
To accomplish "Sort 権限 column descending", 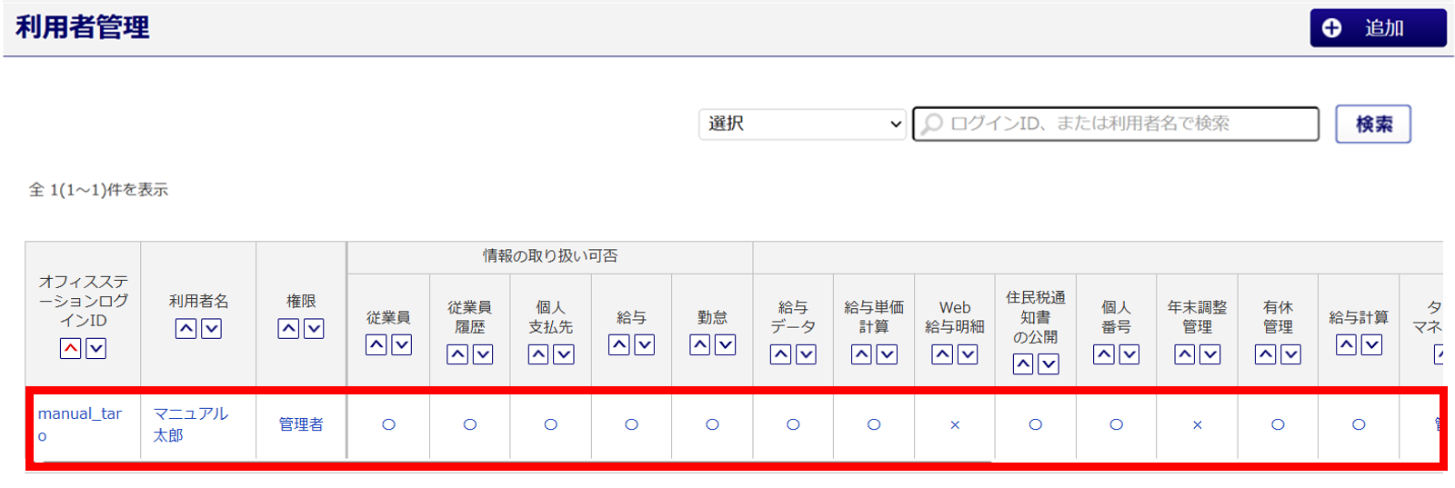I will tap(314, 328).
